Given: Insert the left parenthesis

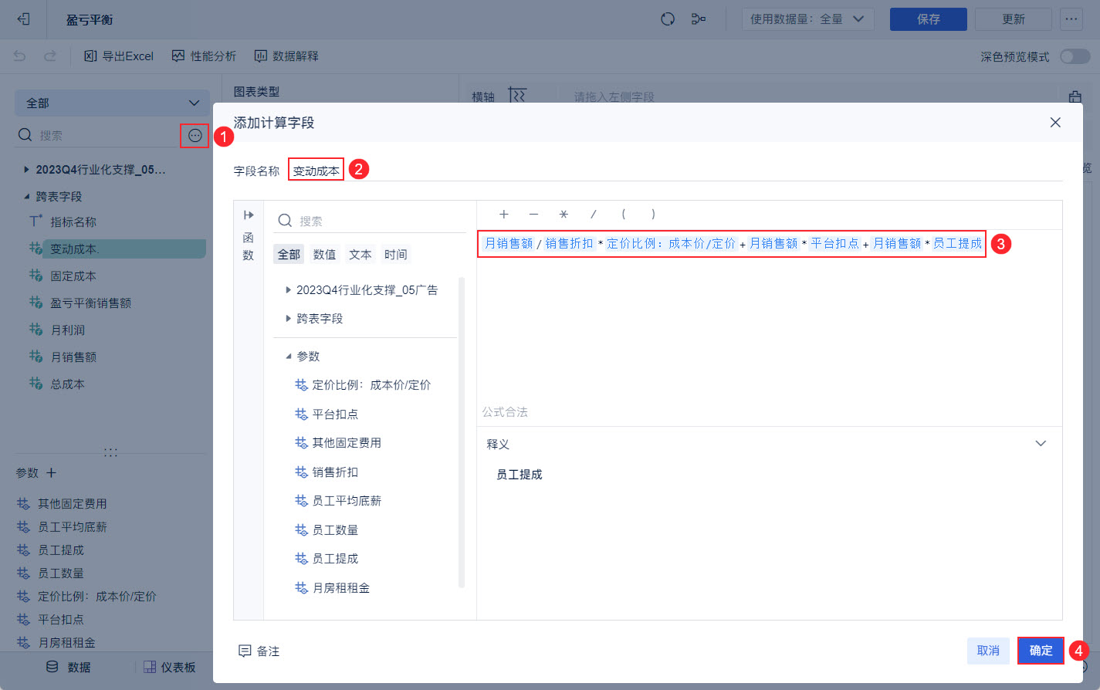Looking at the screenshot, I should (x=623, y=215).
